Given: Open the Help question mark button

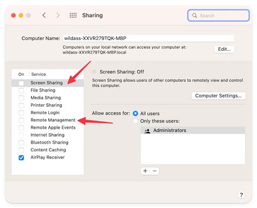Looking at the screenshot, I should pos(241,195).
